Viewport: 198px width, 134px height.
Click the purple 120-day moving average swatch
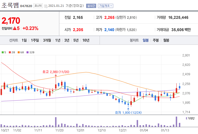click(x=27, y=52)
